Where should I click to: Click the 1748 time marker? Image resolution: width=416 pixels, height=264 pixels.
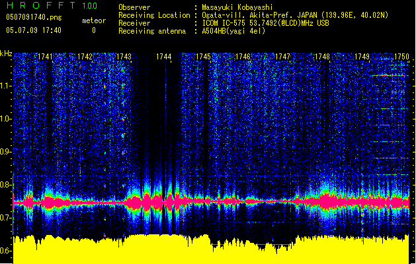[322, 57]
